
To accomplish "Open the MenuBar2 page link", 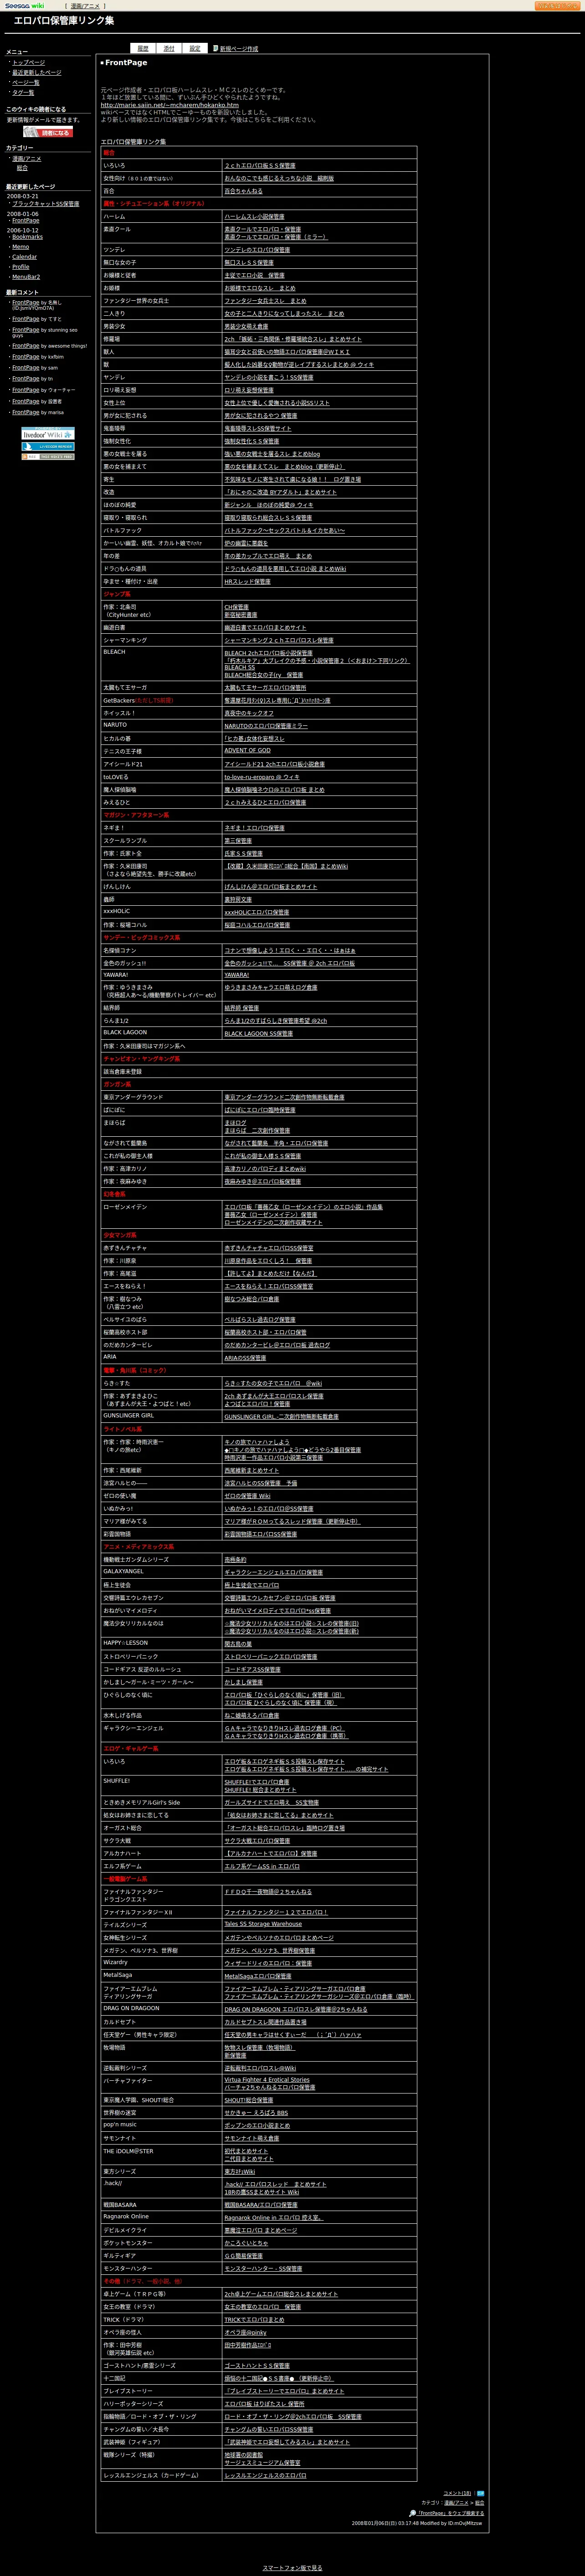I will 26,277.
